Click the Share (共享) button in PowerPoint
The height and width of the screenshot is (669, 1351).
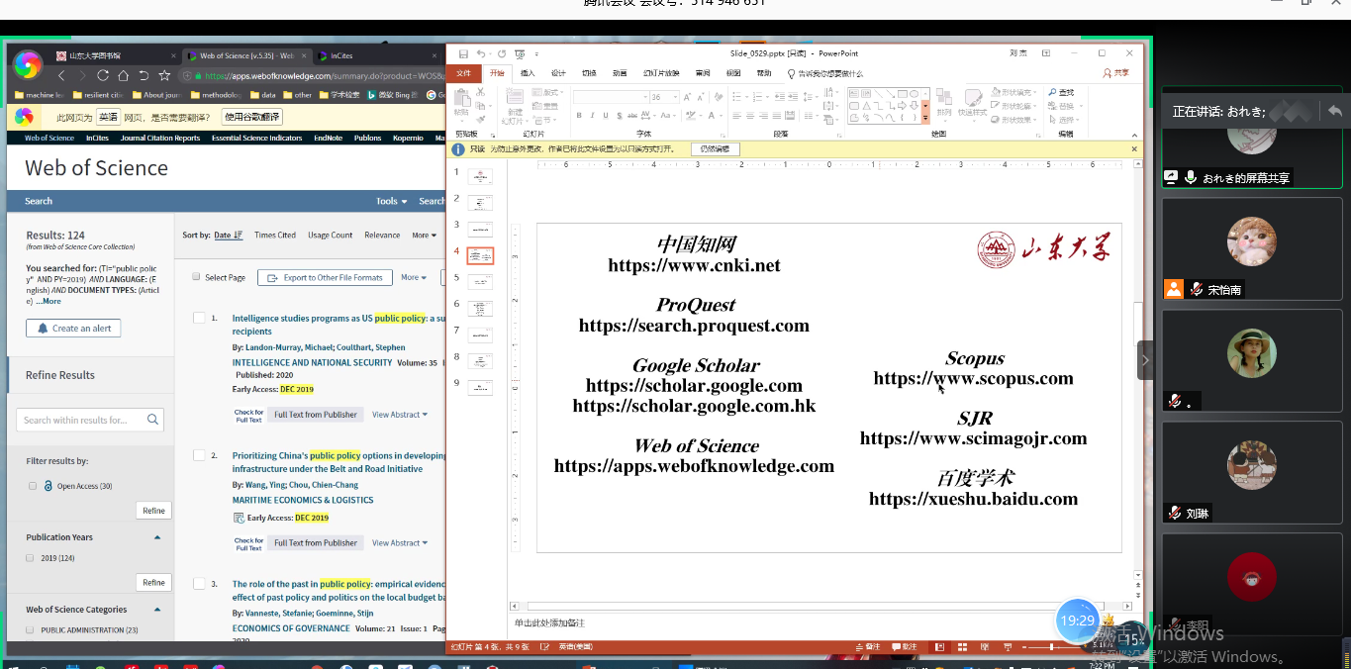tap(1116, 73)
